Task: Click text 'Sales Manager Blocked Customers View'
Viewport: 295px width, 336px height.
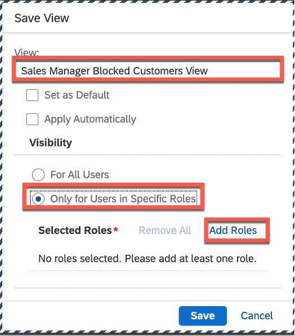Action: pos(114,71)
